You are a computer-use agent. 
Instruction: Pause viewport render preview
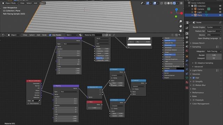pyautogui.click(x=181, y=3)
